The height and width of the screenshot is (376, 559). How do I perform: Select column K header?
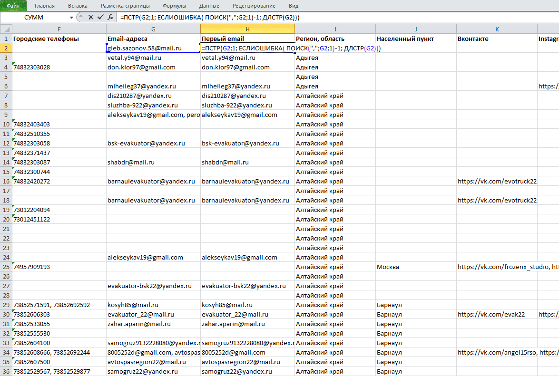497,29
